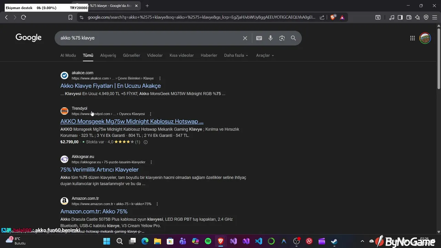Image resolution: width=441 pixels, height=248 pixels.
Task: Open three-dot options for Akkogear.eu result
Action: click(x=151, y=162)
